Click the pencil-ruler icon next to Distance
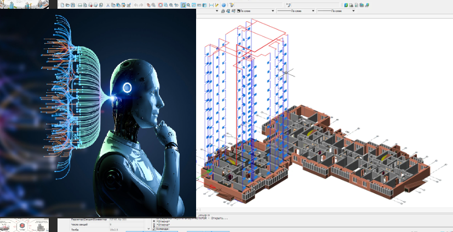Screen dimensions: 453x232 click(216, 5)
